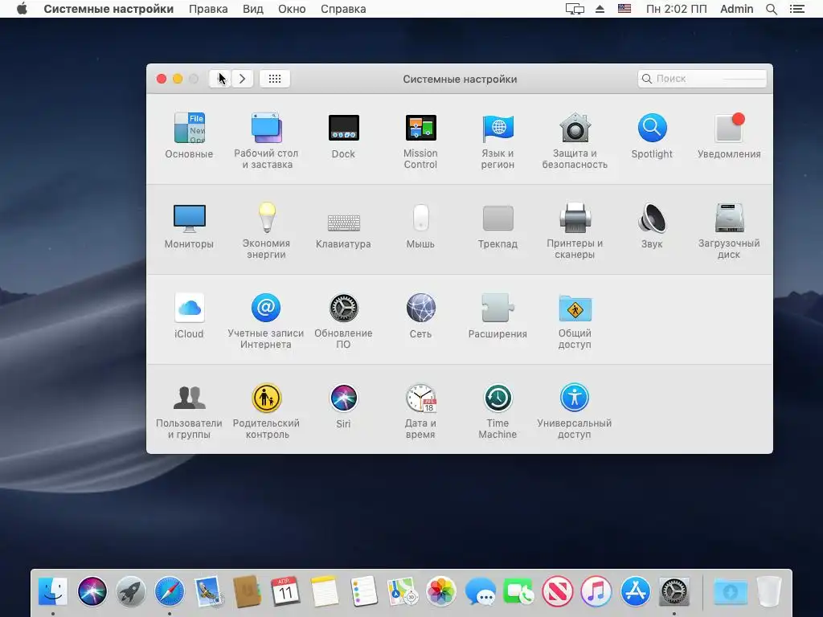Open the input language flag menu
Screen dimensions: 823x617
tap(624, 9)
